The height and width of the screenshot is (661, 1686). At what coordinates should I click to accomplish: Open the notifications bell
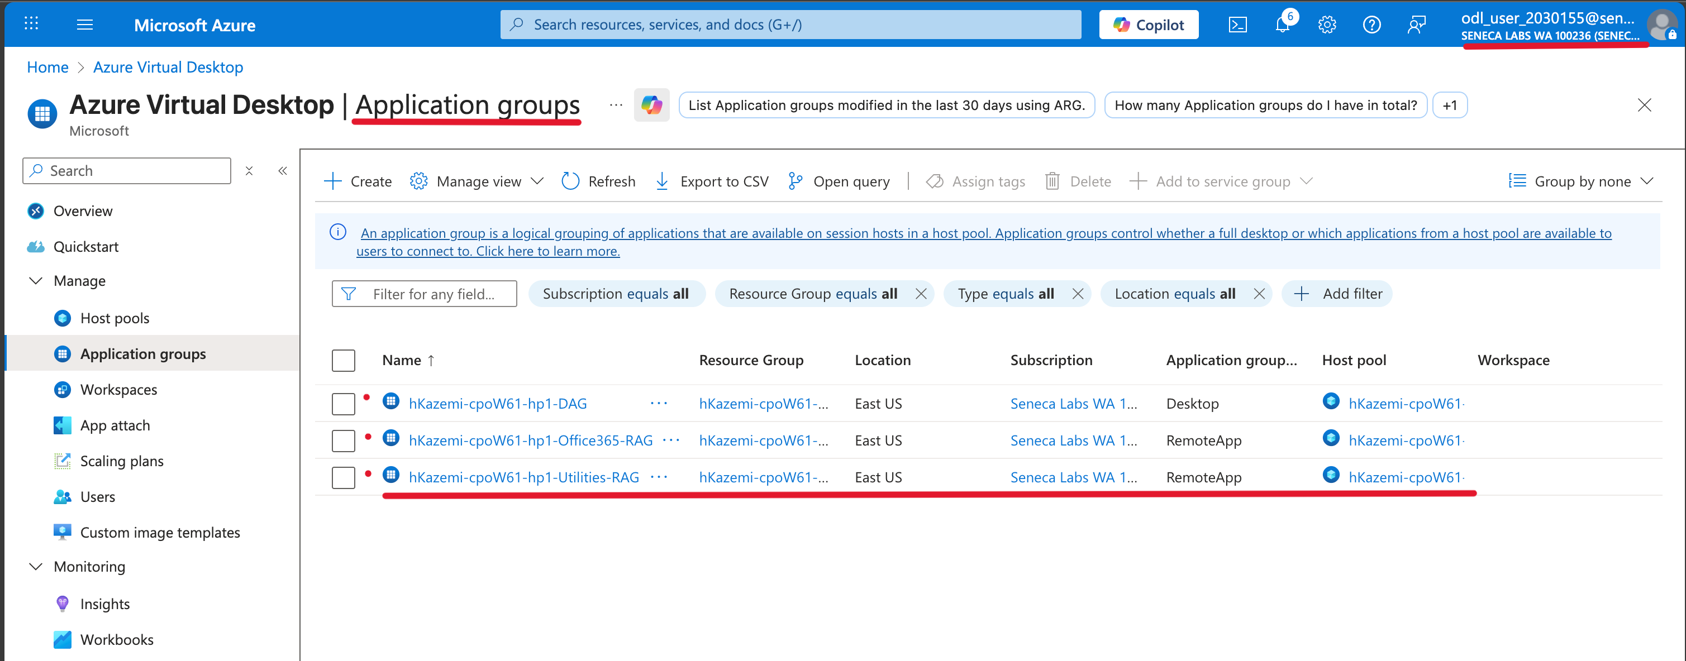(x=1282, y=25)
